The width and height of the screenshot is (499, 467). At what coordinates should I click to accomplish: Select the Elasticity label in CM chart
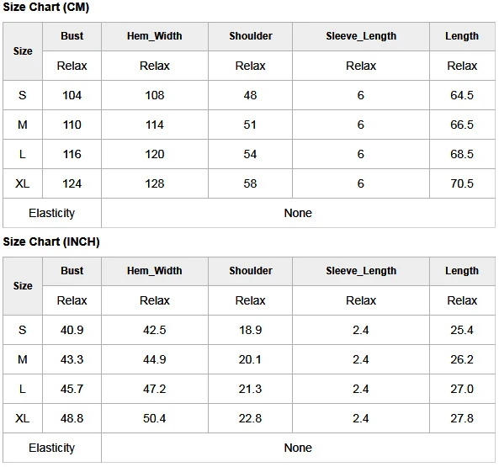(52, 213)
